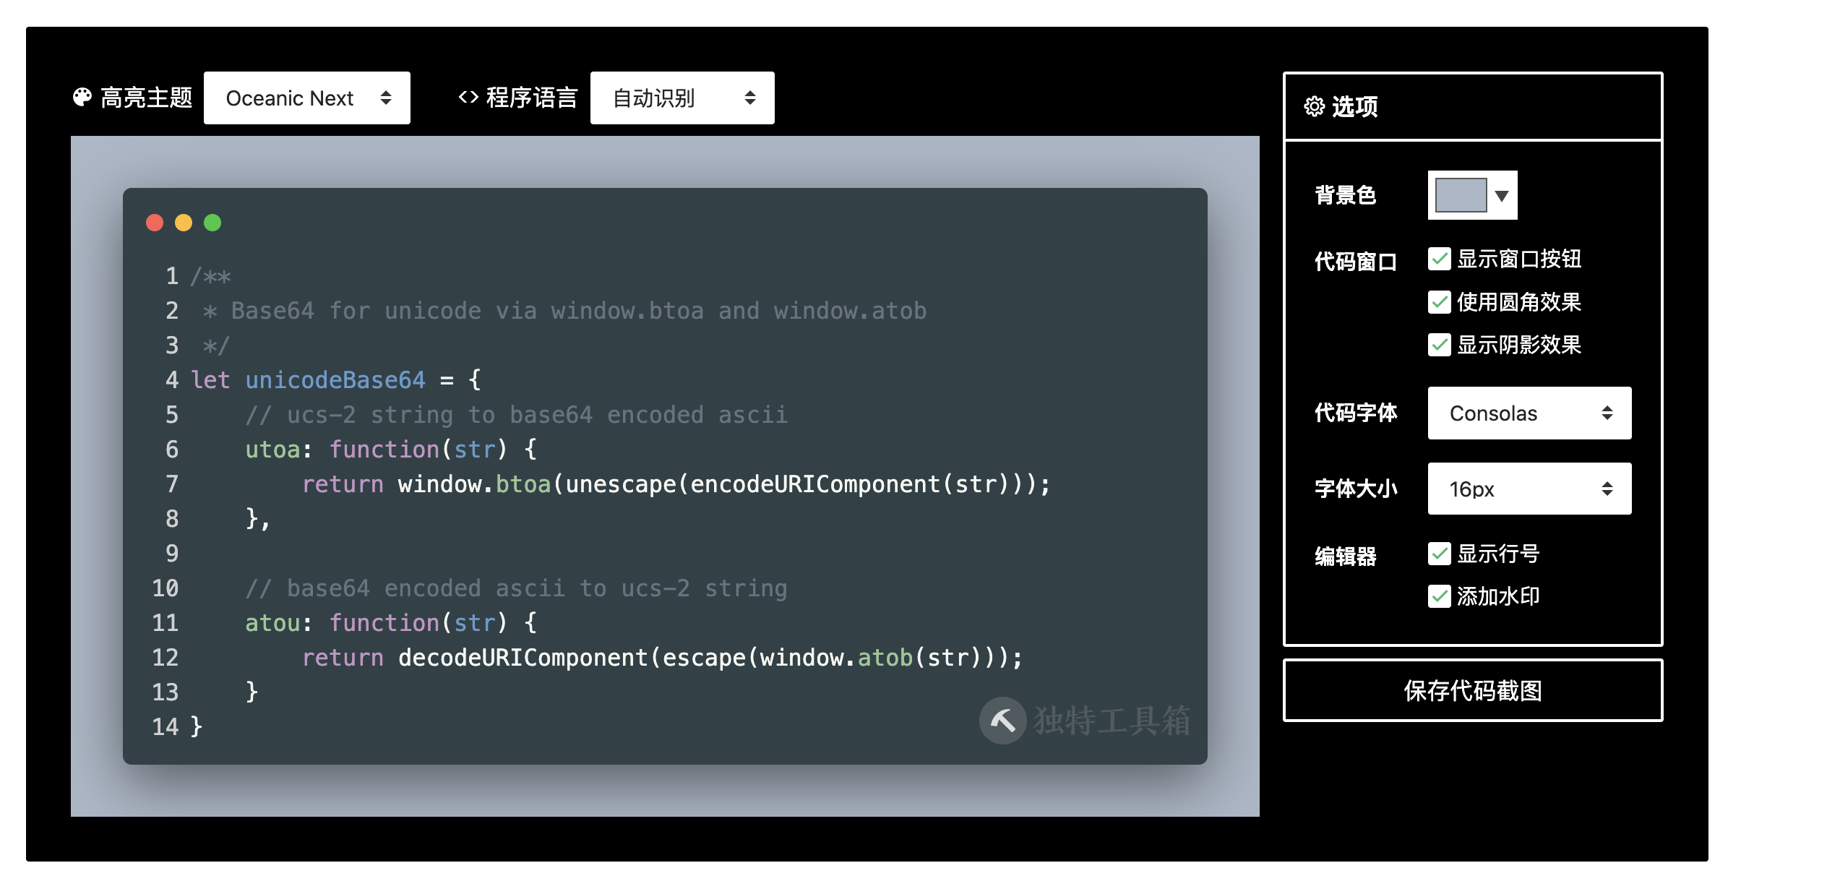The height and width of the screenshot is (876, 1827).
Task: Open the 自动识别 language dropdown
Action: [682, 98]
